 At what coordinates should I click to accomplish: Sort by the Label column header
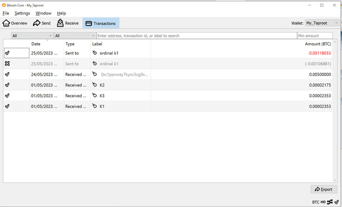97,44
